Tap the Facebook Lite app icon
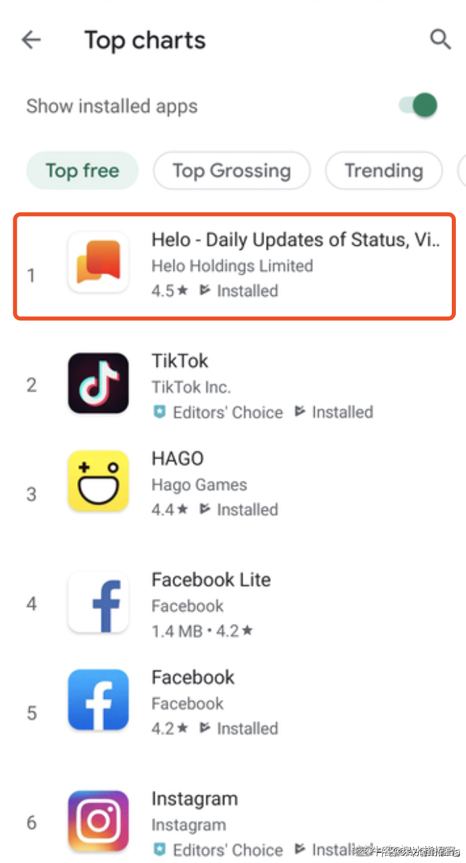 99,602
